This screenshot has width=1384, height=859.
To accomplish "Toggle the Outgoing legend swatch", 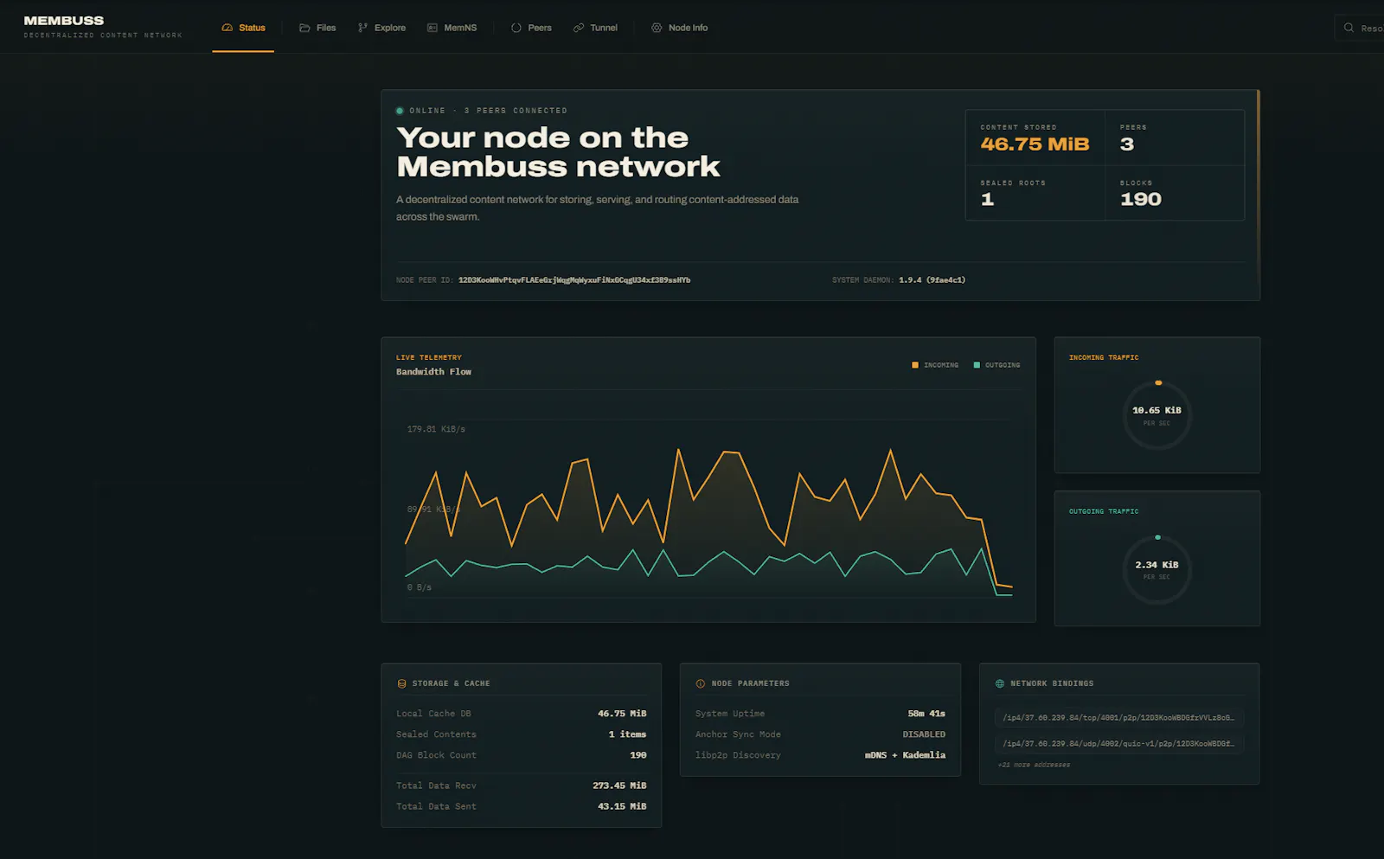I will [977, 365].
